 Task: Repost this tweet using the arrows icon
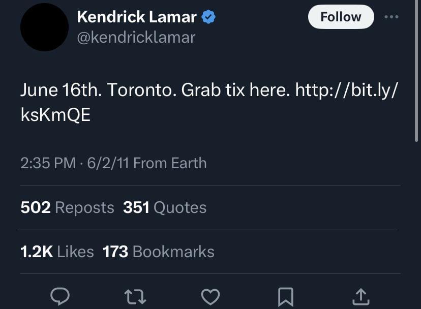(x=135, y=296)
